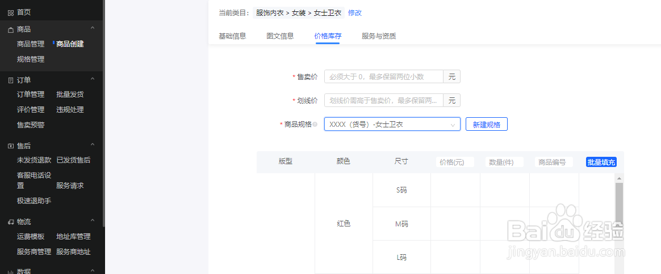This screenshot has height=274, width=661.
Task: Click the 售后 icon in sidebar
Action: (11, 146)
